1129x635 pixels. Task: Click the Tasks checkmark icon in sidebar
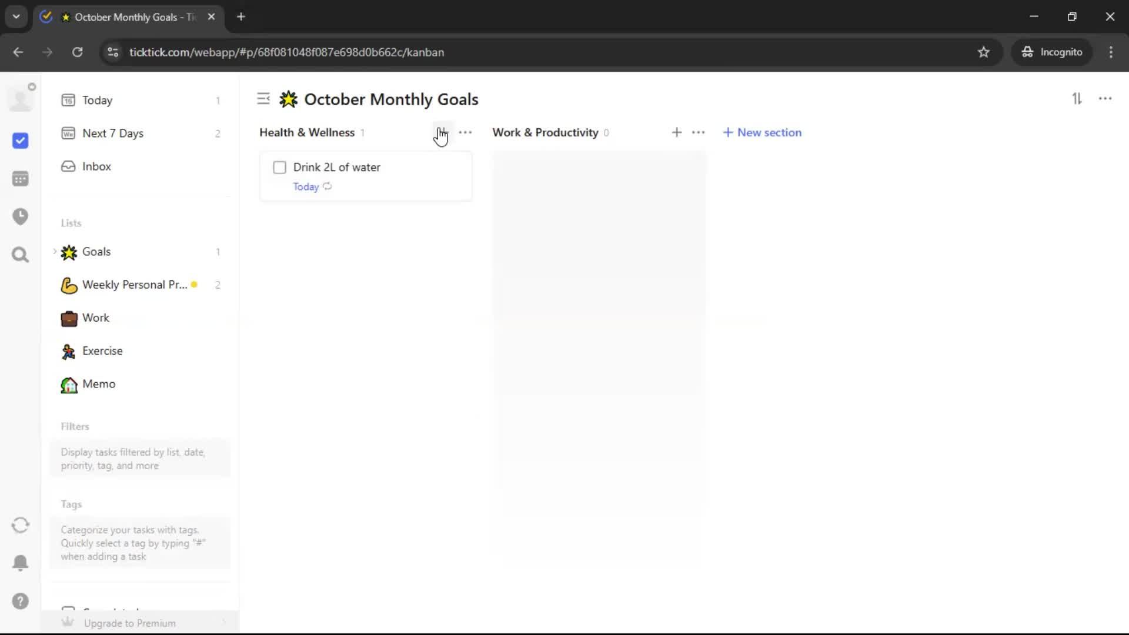[x=21, y=141]
